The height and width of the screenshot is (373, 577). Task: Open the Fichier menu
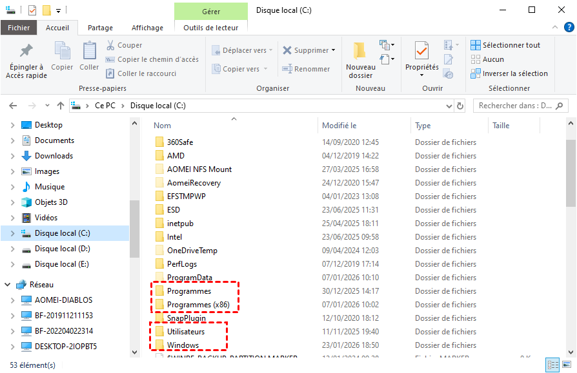[x=19, y=28]
